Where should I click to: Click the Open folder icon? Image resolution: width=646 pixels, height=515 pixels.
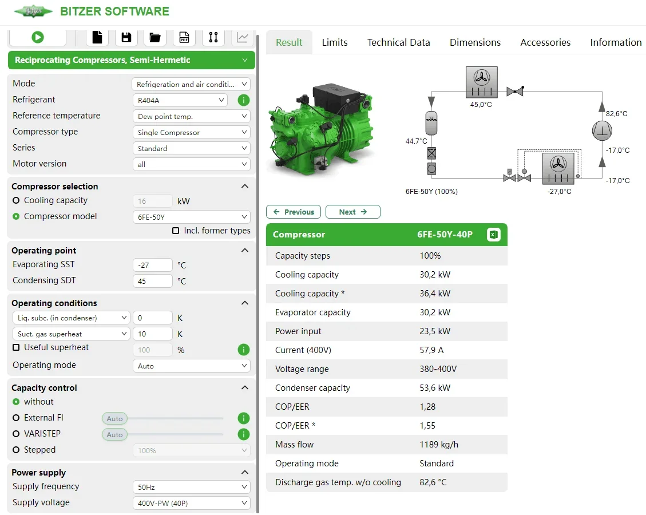pos(154,37)
